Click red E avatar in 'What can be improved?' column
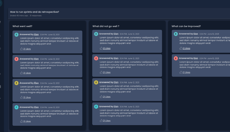 (176, 58)
